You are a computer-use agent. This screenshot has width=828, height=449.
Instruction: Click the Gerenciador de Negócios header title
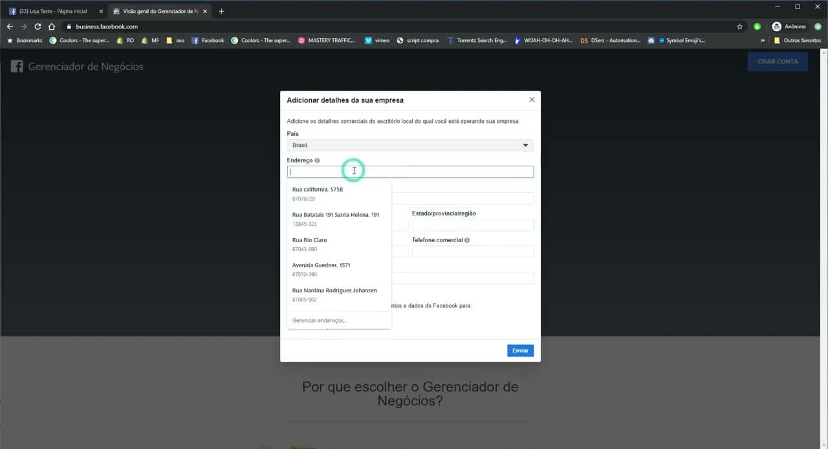(86, 66)
